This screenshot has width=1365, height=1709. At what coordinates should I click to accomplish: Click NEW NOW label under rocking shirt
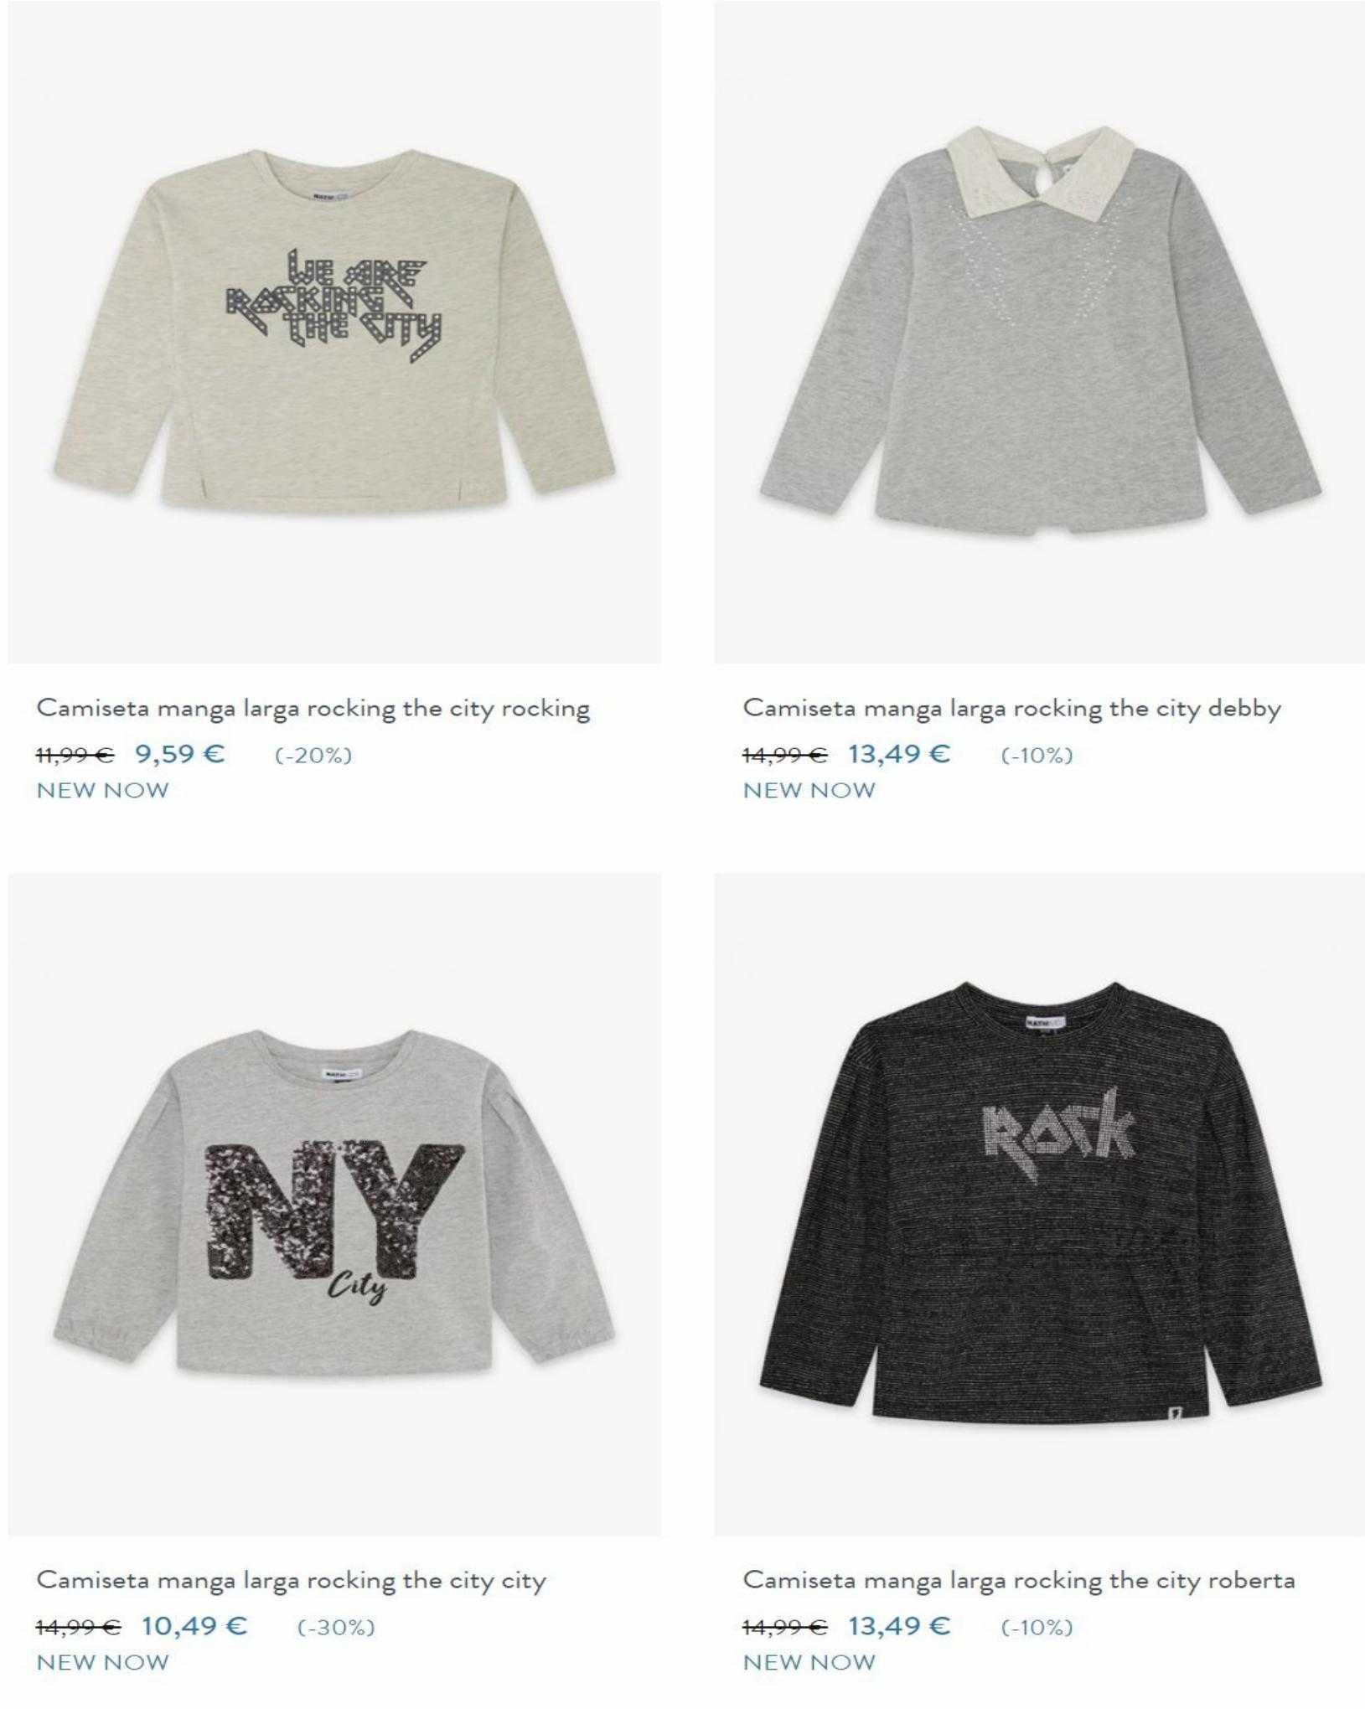[102, 790]
